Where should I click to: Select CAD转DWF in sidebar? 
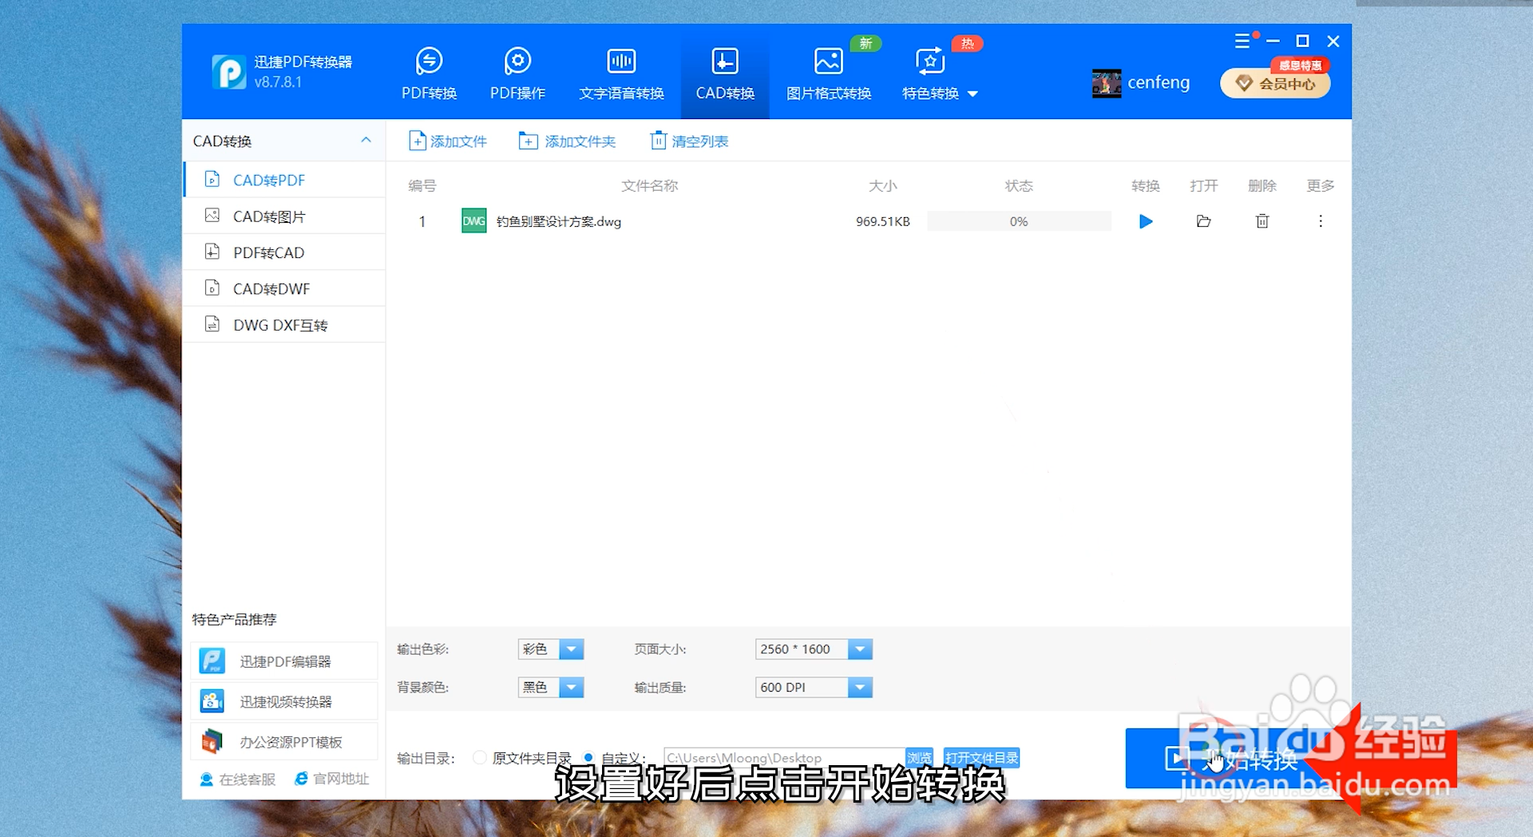click(x=284, y=288)
